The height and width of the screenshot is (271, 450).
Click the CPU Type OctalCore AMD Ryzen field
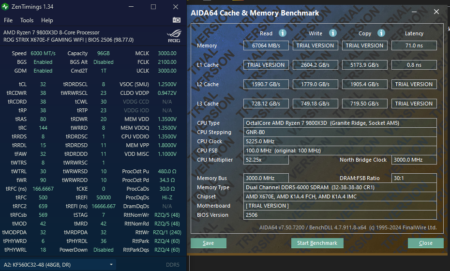click(x=340, y=123)
